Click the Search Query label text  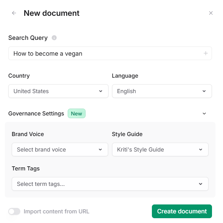point(28,38)
